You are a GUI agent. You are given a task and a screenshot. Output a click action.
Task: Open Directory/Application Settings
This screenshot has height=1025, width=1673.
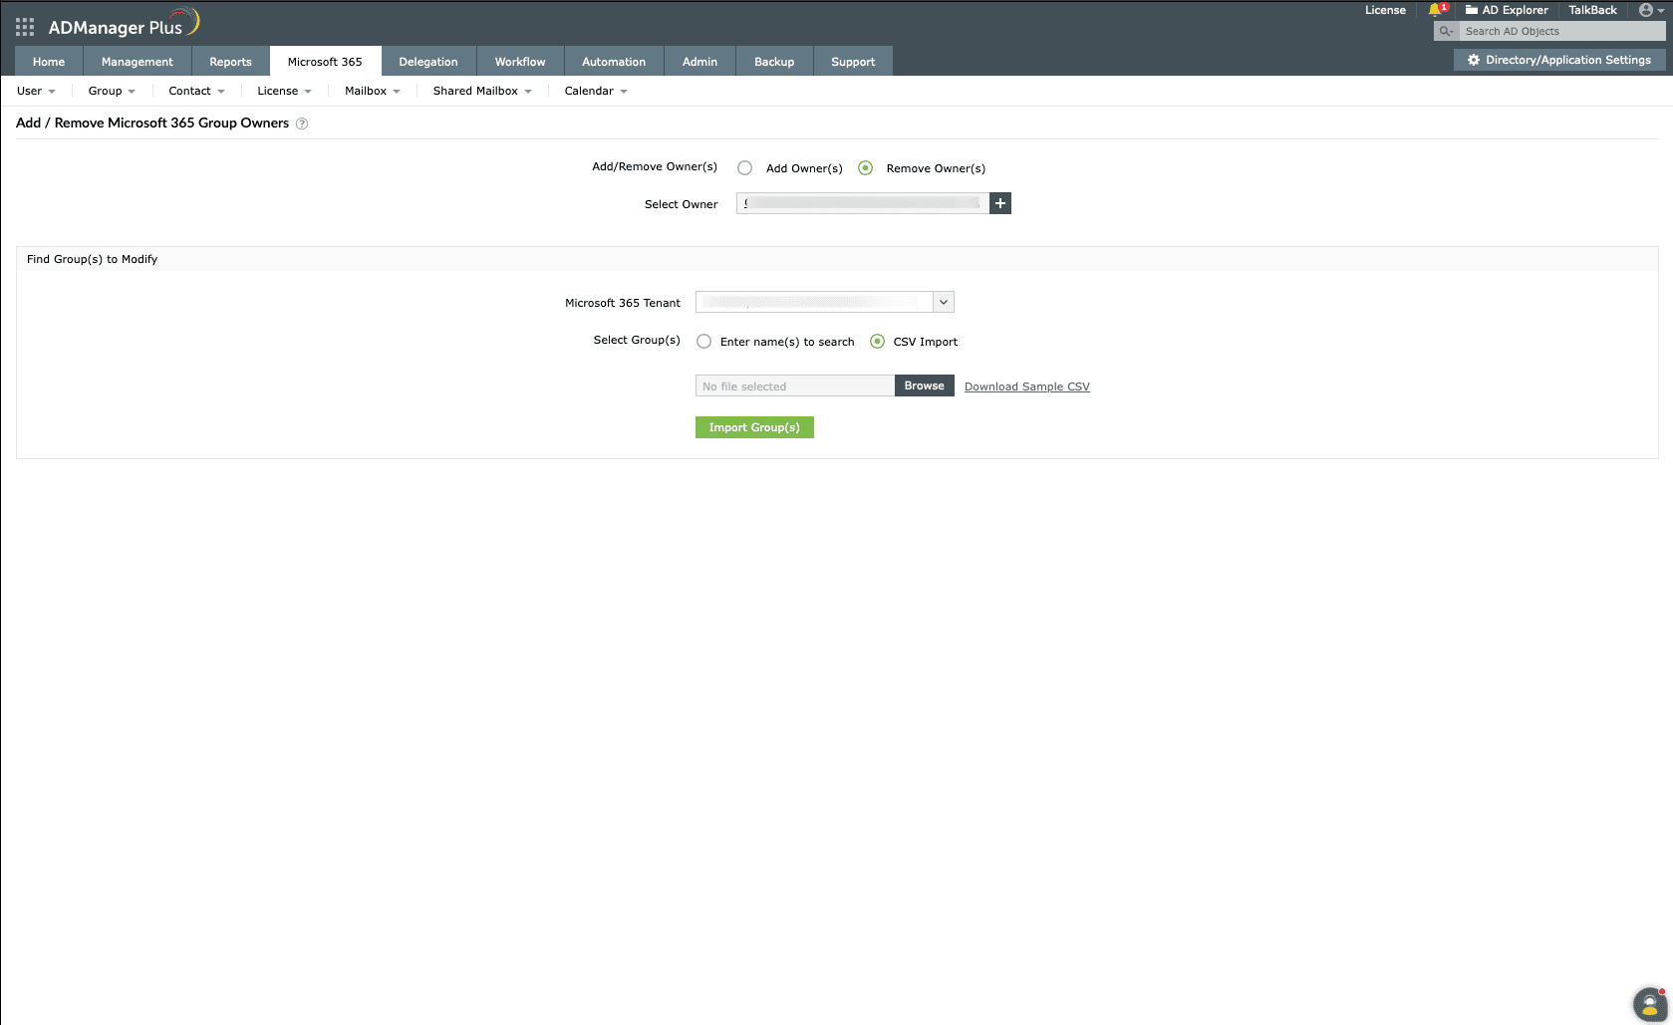(1559, 60)
